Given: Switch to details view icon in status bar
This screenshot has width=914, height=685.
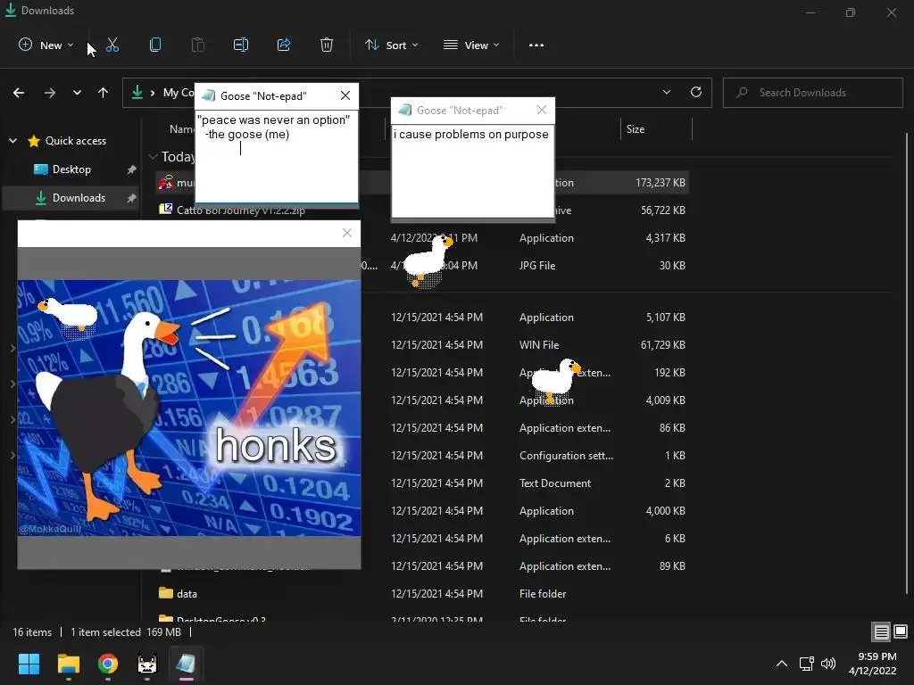Looking at the screenshot, I should point(881,631).
